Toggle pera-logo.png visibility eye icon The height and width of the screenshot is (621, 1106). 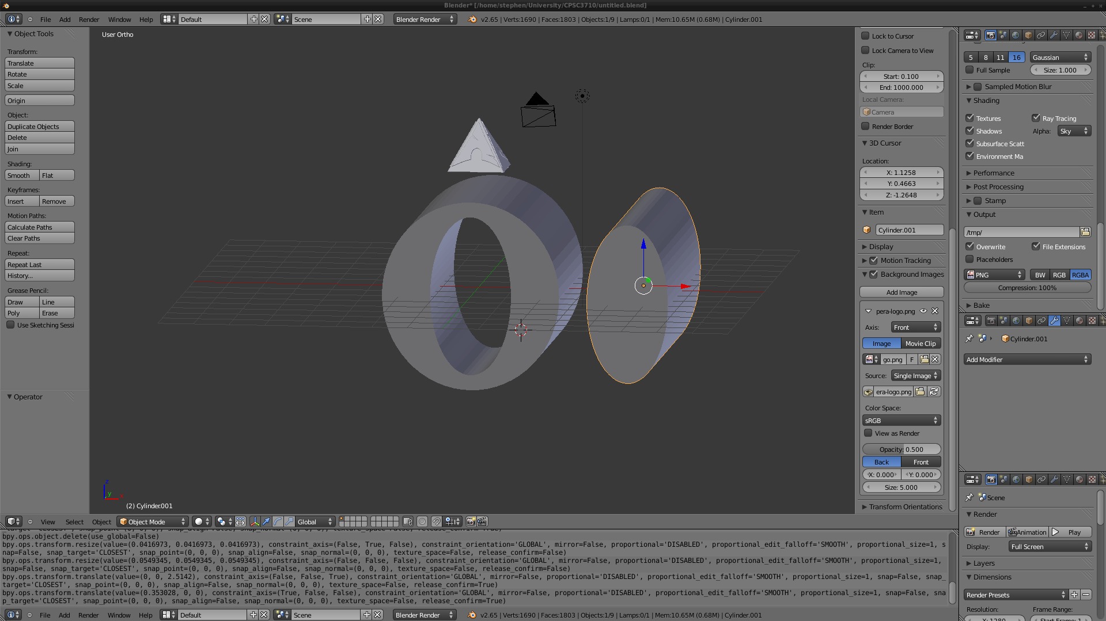923,311
